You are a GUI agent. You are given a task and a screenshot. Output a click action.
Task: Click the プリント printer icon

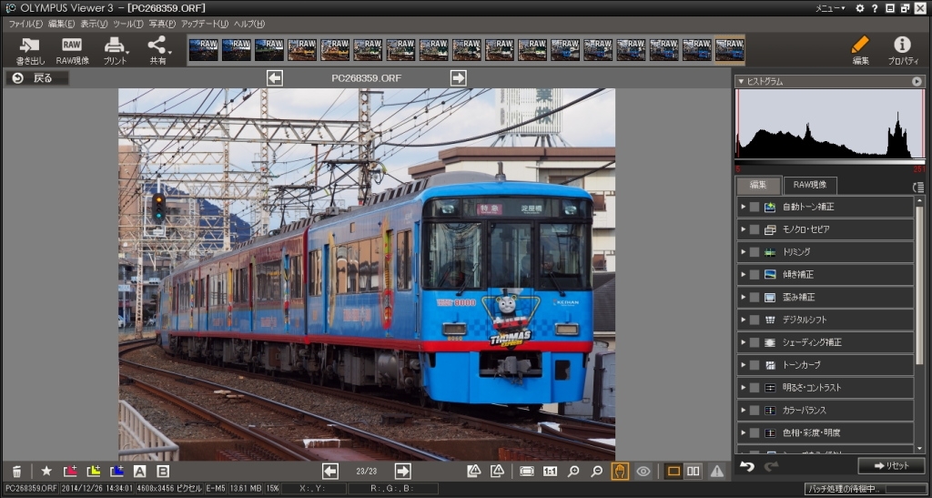point(115,51)
